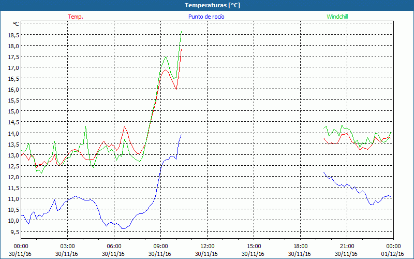414x259 pixels.
Task: Click the 10,0 y-axis value
Action: (x=13, y=221)
